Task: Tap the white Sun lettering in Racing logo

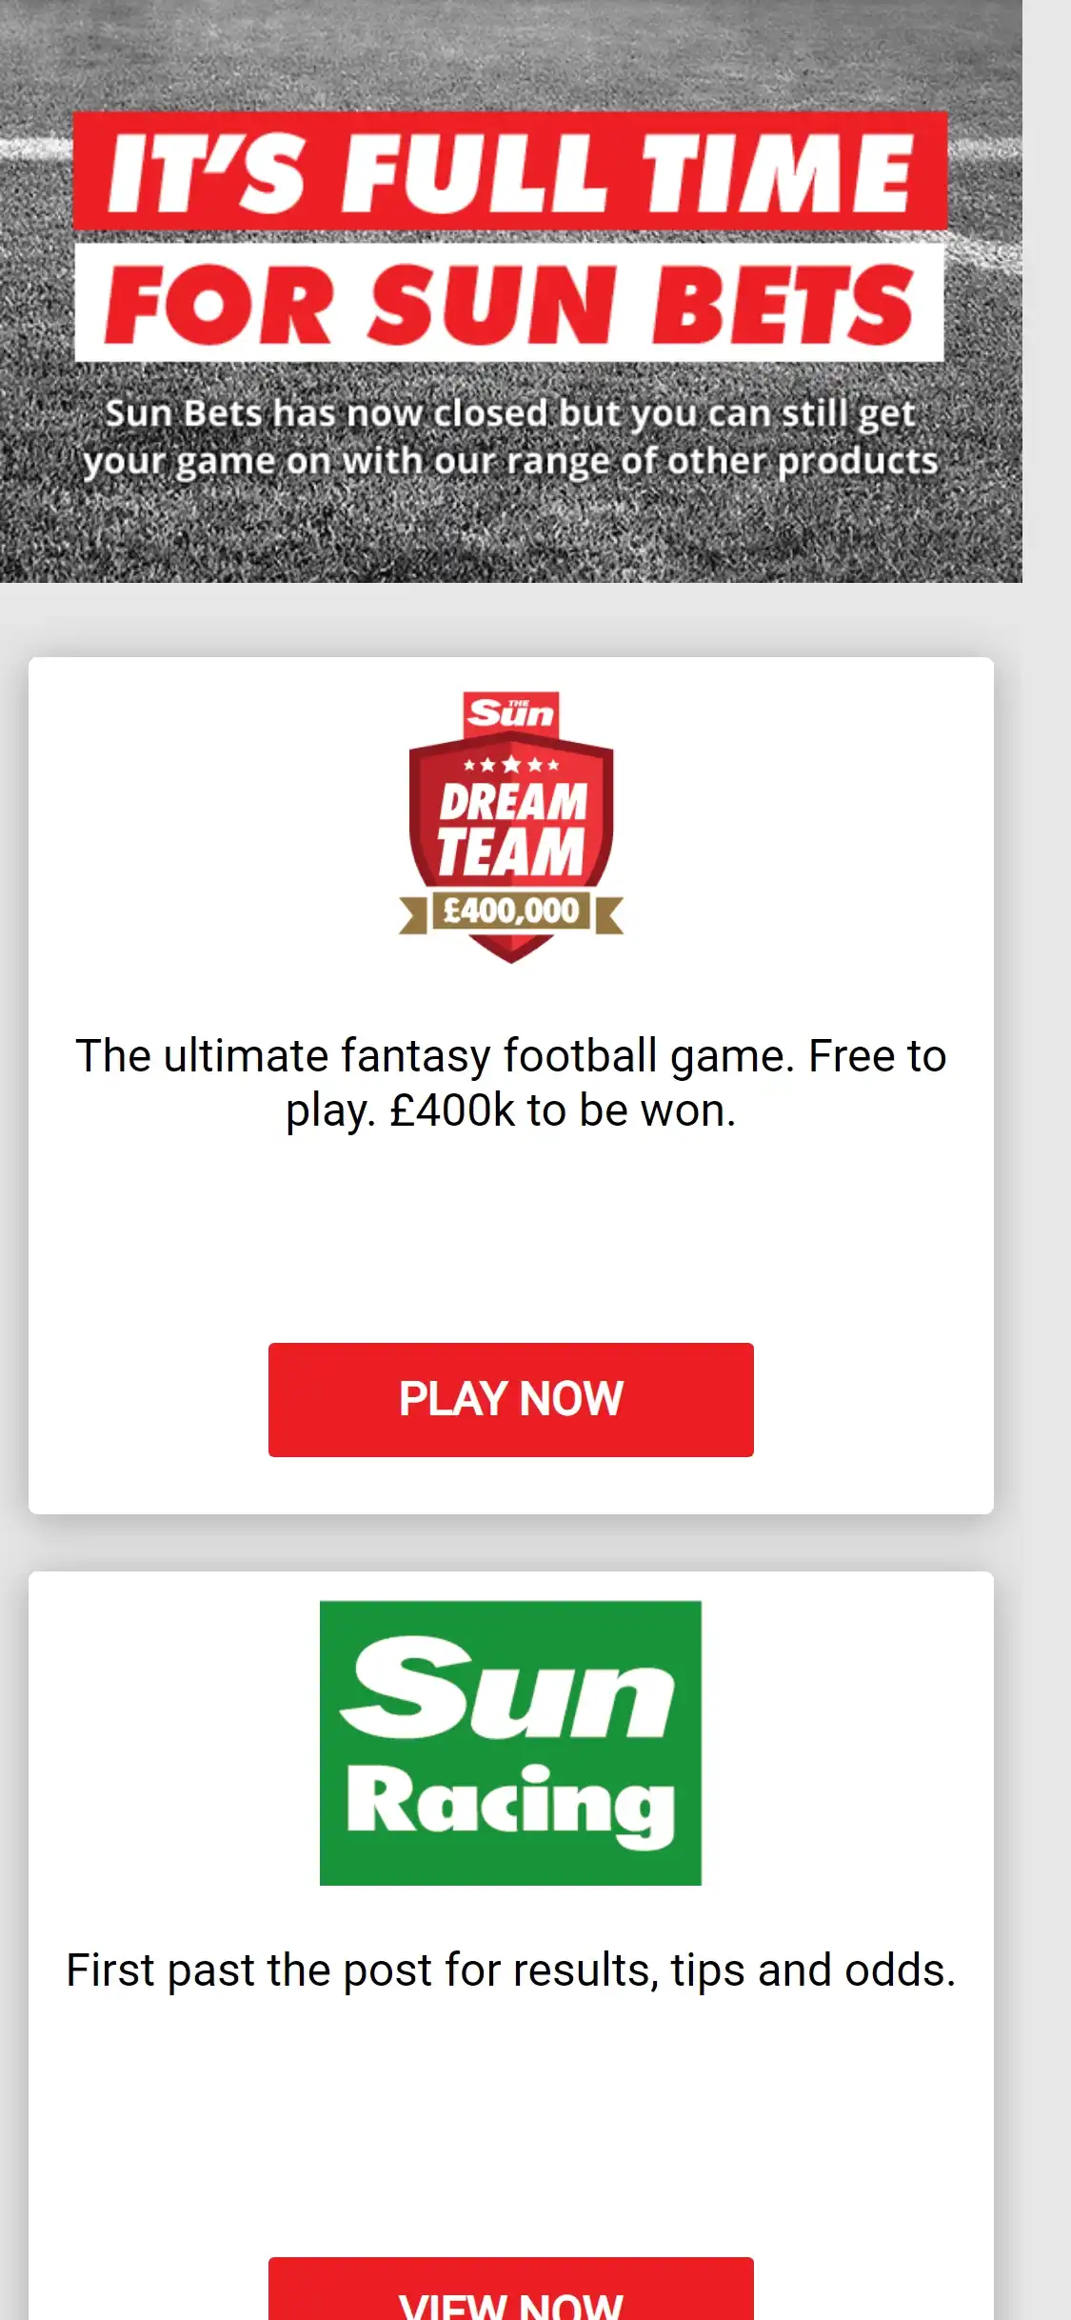Action: (508, 1690)
